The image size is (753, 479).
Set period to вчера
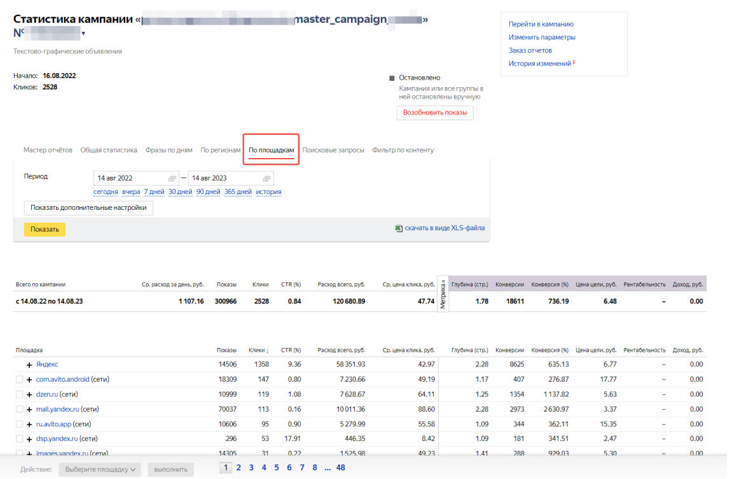(131, 191)
